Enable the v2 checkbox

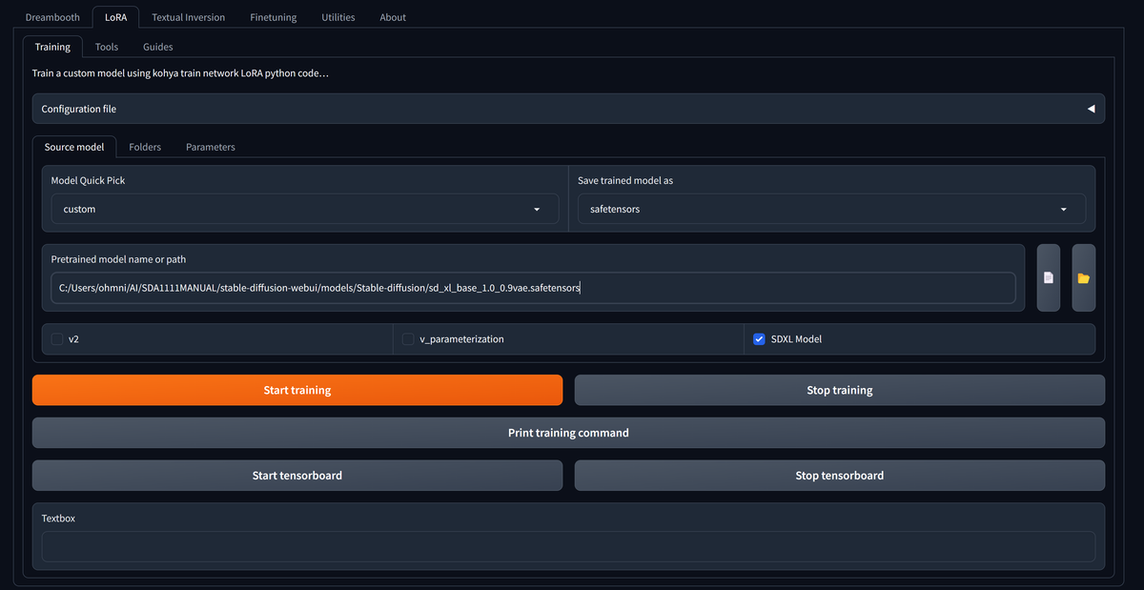coord(57,338)
